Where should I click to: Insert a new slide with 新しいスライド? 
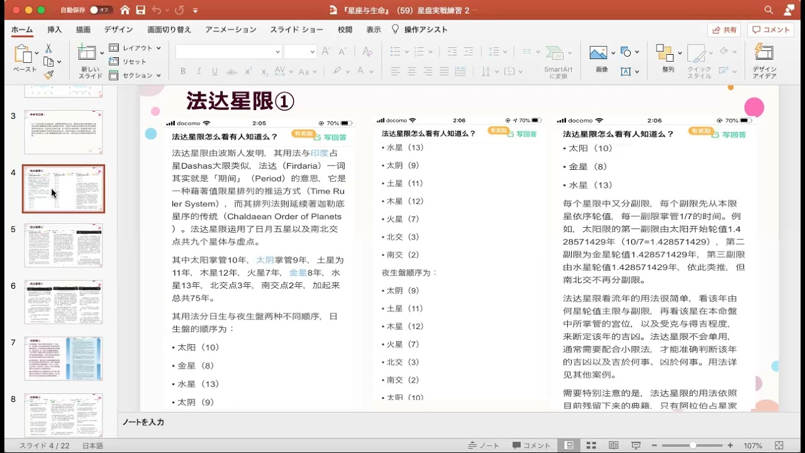pyautogui.click(x=90, y=61)
